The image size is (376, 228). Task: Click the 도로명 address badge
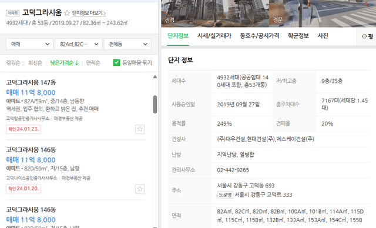point(225,195)
